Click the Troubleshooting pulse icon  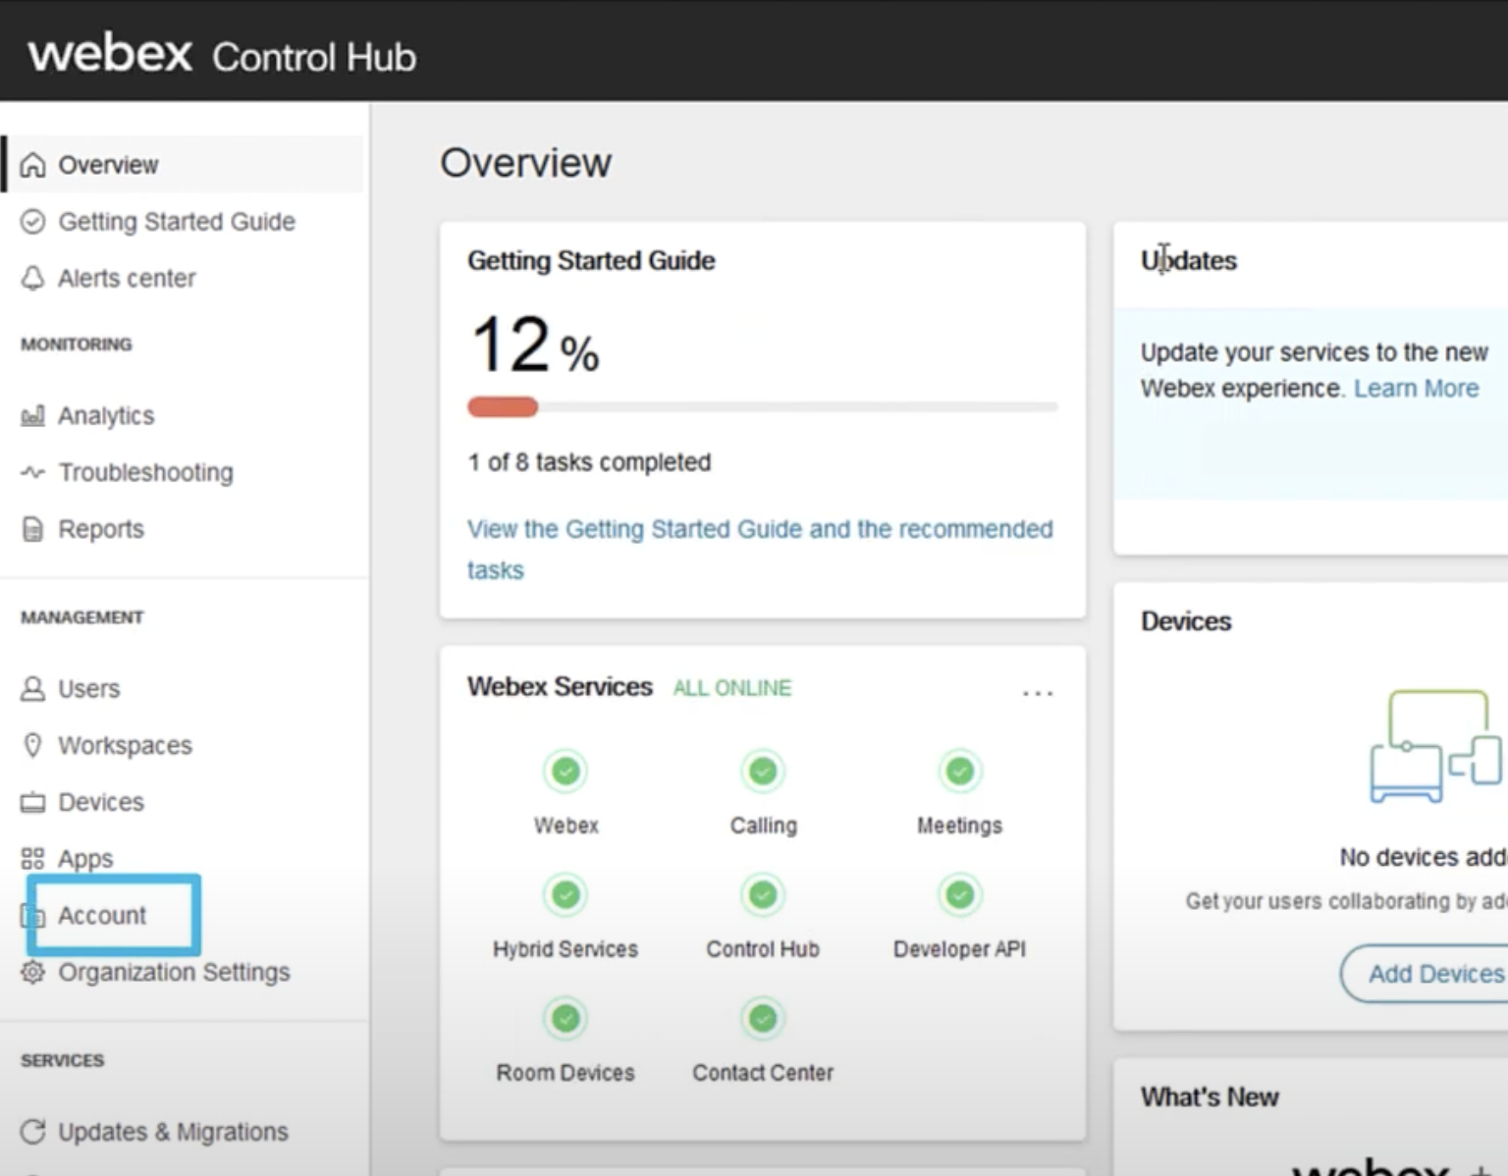click(x=32, y=473)
